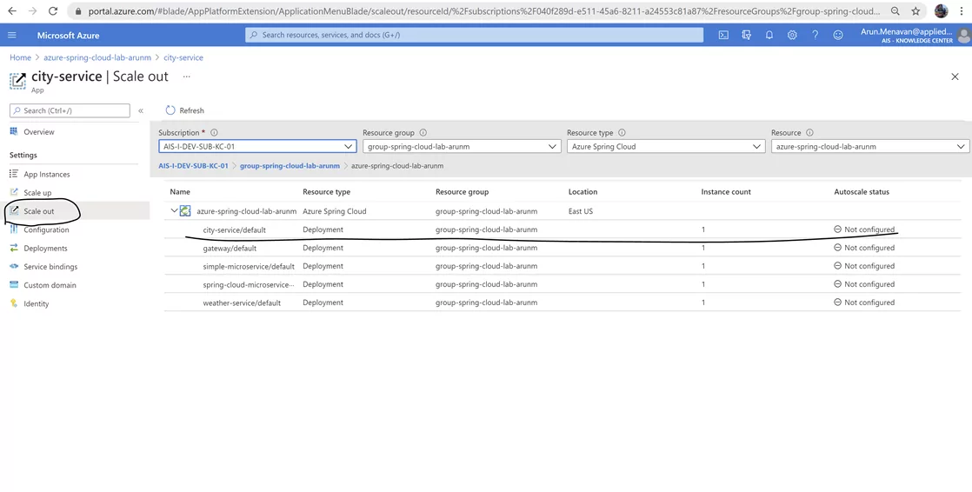
Task: Click the Autoscale status column header
Action: [x=862, y=192]
